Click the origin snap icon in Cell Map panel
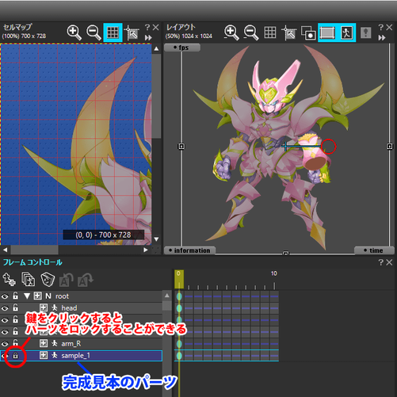The image size is (397, 397). coord(132,32)
